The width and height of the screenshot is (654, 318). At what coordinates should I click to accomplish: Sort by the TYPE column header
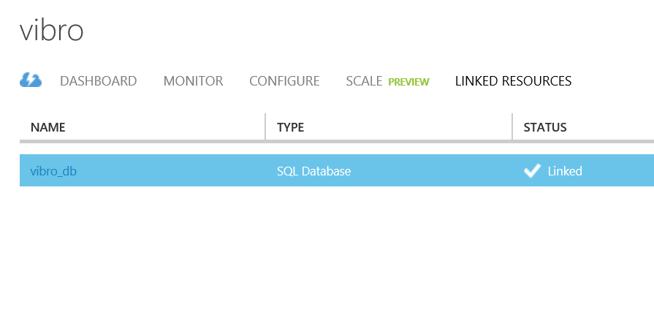(290, 127)
